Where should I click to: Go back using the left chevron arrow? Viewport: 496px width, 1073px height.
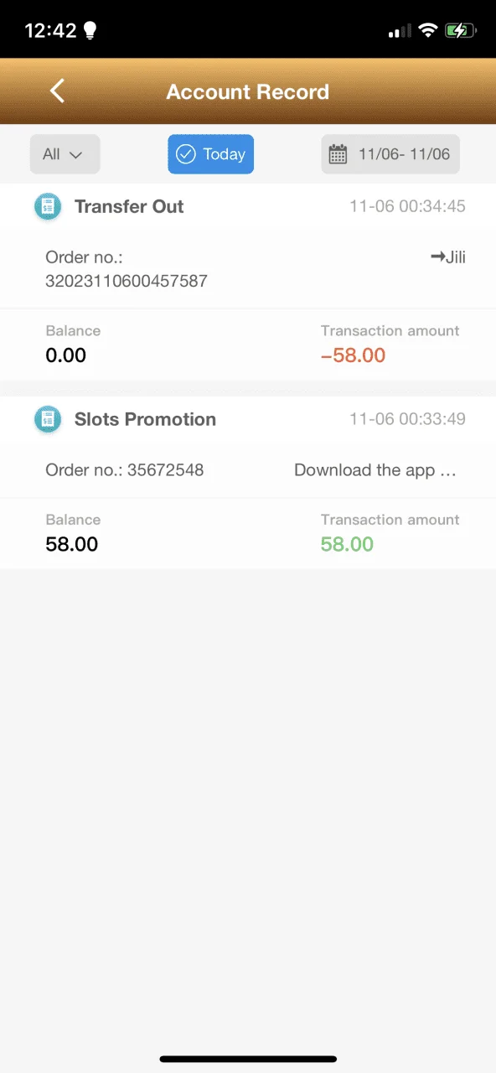(57, 91)
